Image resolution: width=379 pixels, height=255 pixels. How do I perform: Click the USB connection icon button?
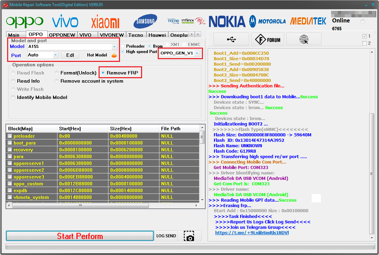[x=231, y=39]
